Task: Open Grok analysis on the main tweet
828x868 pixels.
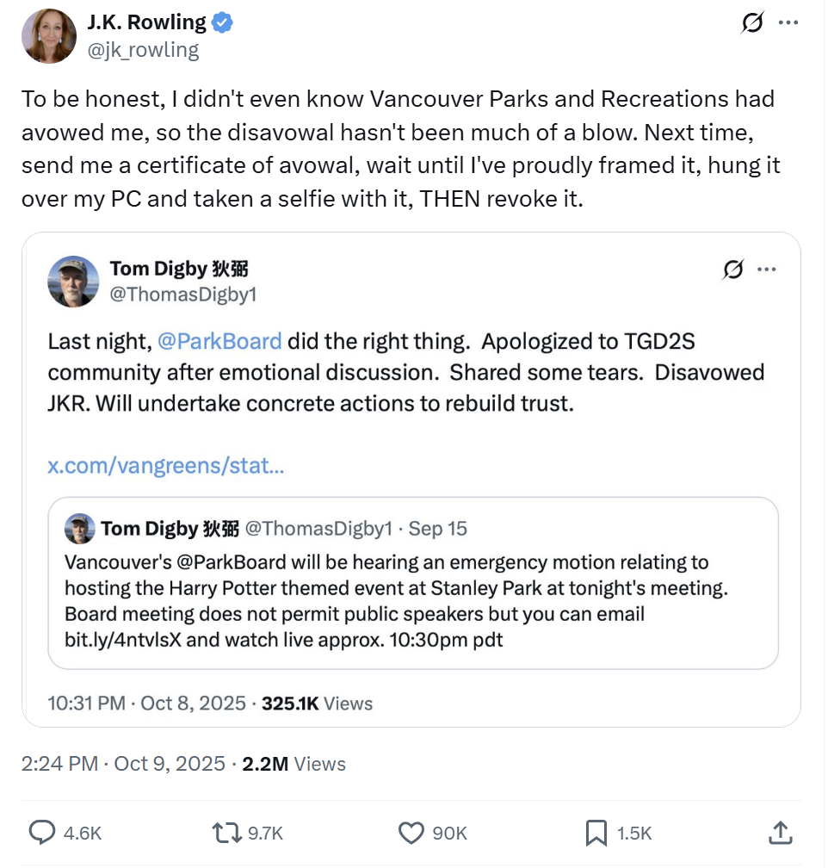Action: pos(752,23)
